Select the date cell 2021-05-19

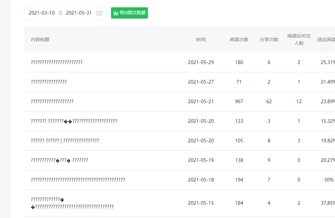pyautogui.click(x=201, y=160)
